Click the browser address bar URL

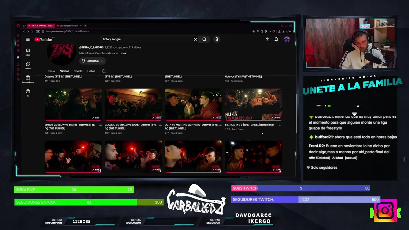(67, 31)
